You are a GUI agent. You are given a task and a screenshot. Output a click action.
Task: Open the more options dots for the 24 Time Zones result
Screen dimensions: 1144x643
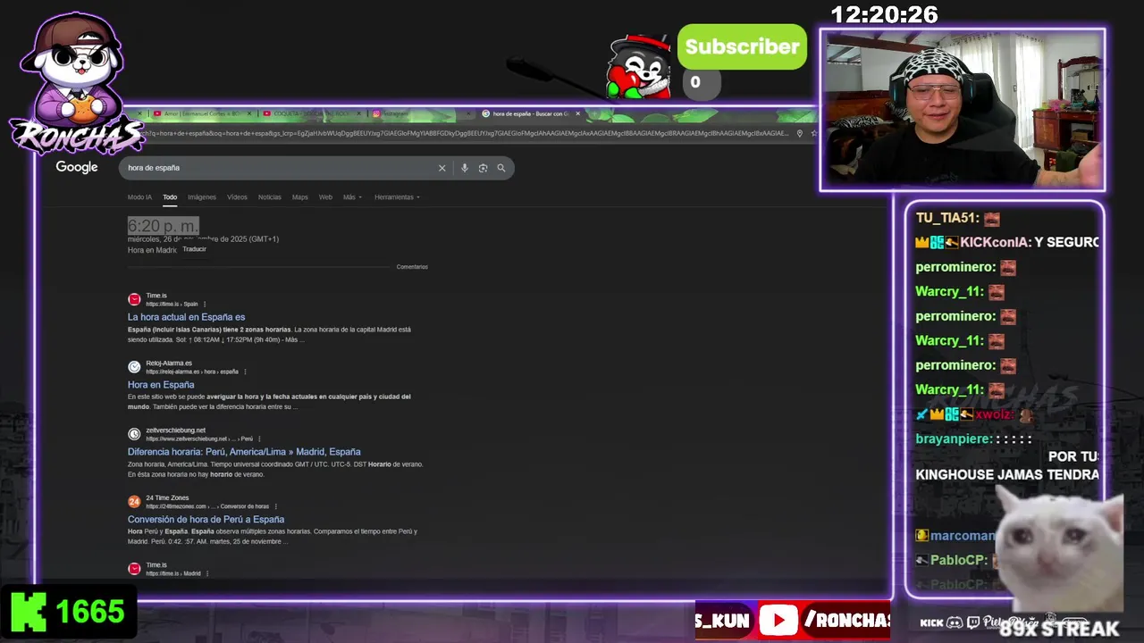(x=276, y=506)
